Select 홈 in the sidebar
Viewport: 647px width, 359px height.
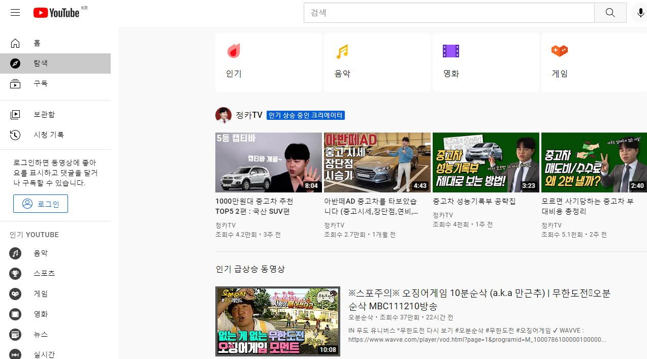(55, 43)
